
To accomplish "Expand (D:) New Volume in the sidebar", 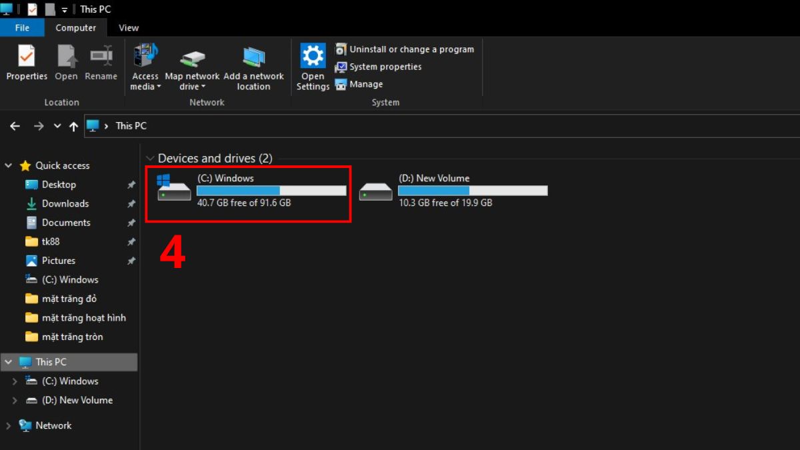I will [x=14, y=400].
